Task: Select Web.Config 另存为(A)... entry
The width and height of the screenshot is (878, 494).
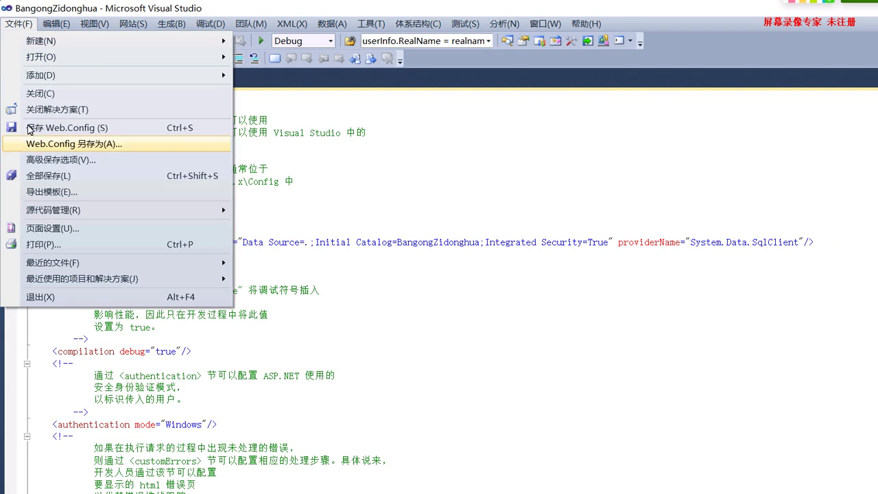Action: pos(117,143)
